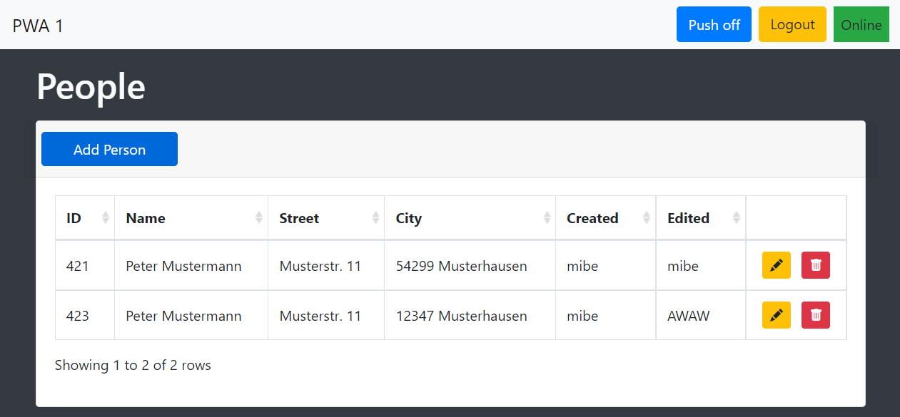Edit person with ID 421
Screen dimensions: 900x417
(x=776, y=265)
